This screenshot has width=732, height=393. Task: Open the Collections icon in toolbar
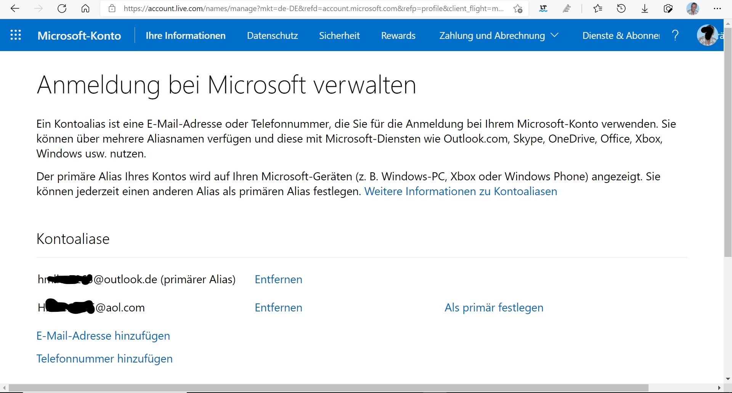tap(668, 8)
